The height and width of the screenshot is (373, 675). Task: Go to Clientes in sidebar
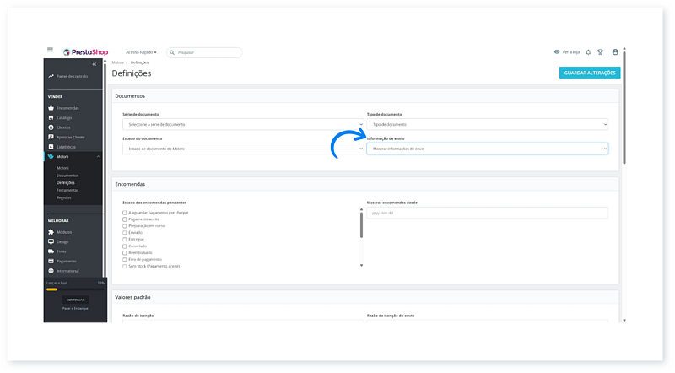tap(63, 127)
